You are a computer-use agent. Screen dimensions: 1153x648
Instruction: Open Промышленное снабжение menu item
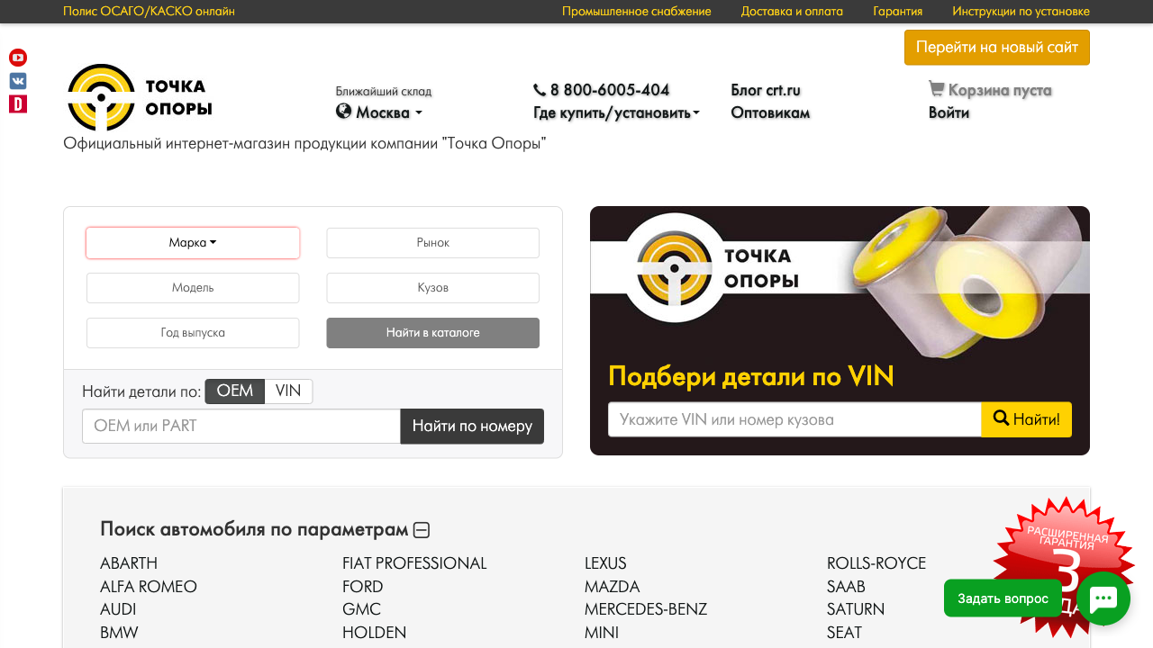637,12
